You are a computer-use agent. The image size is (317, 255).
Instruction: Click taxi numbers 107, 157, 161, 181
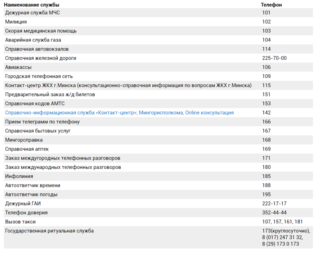coord(282,222)
